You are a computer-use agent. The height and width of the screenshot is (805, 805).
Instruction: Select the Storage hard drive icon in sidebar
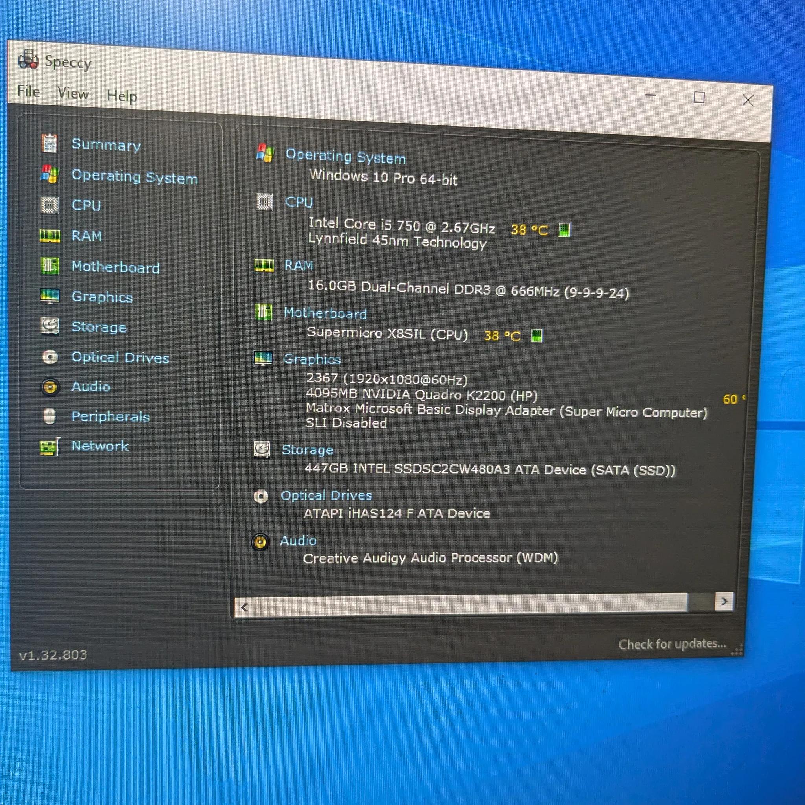click(x=50, y=326)
